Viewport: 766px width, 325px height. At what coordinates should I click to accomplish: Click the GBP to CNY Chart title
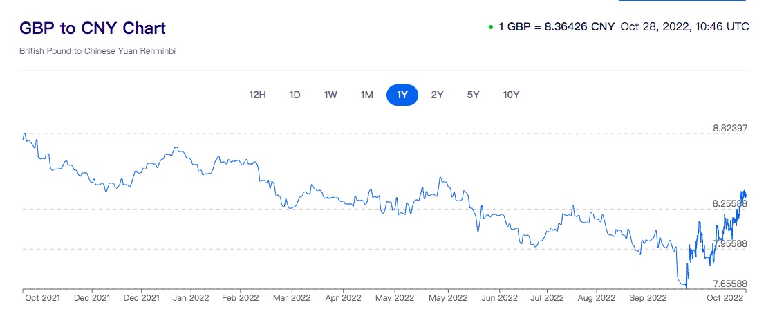[93, 28]
